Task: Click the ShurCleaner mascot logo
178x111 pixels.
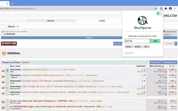Action: (x=143, y=21)
